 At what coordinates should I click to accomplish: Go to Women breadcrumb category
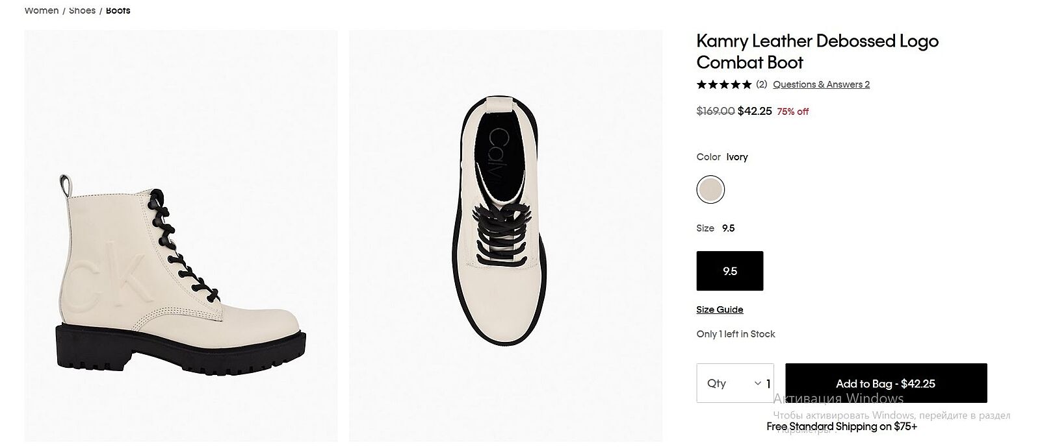[42, 10]
